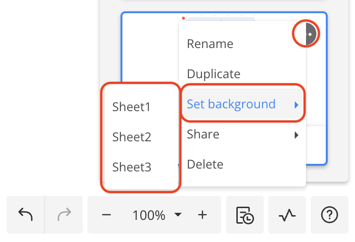Open the Share menu entry

coord(203,134)
